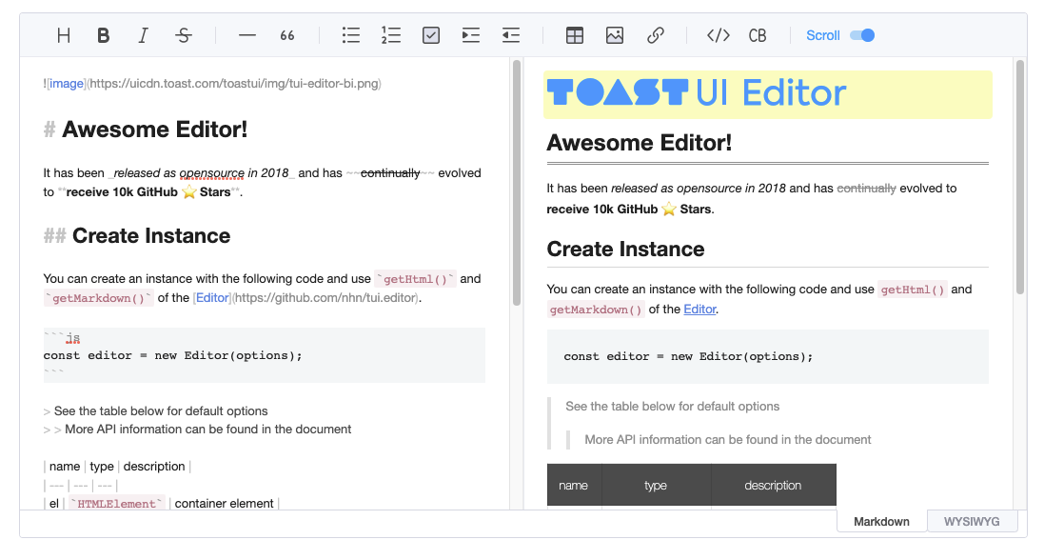Click the image URL text in markdown

click(x=234, y=84)
